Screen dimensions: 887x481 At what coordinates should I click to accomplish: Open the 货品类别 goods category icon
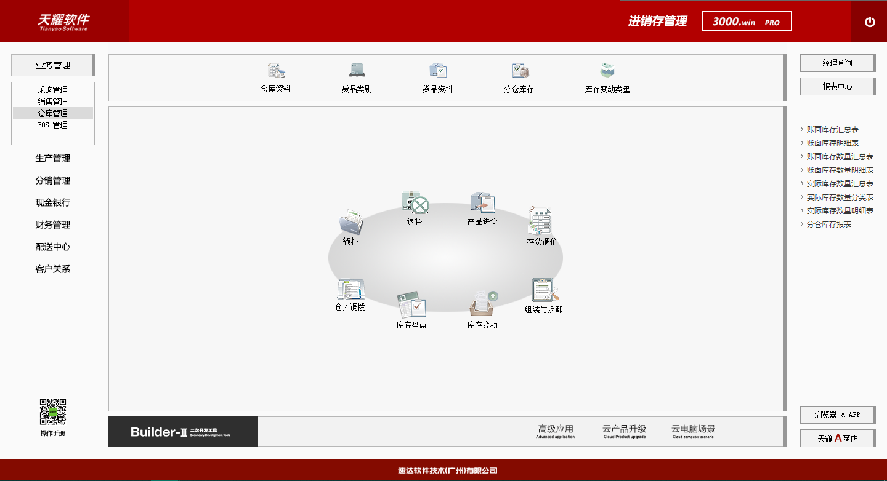357,71
